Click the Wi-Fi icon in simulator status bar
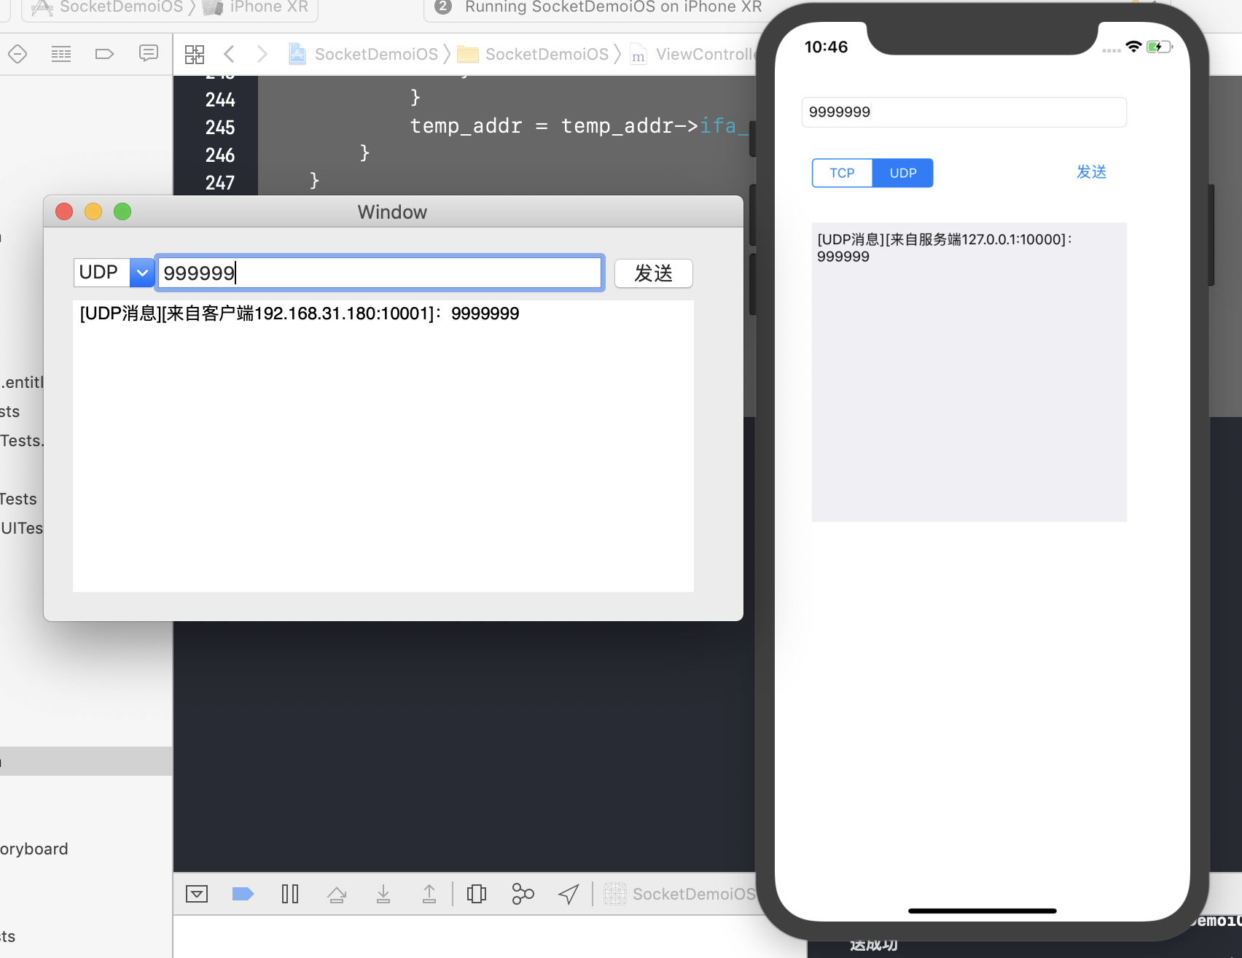The image size is (1242, 958). [1133, 47]
